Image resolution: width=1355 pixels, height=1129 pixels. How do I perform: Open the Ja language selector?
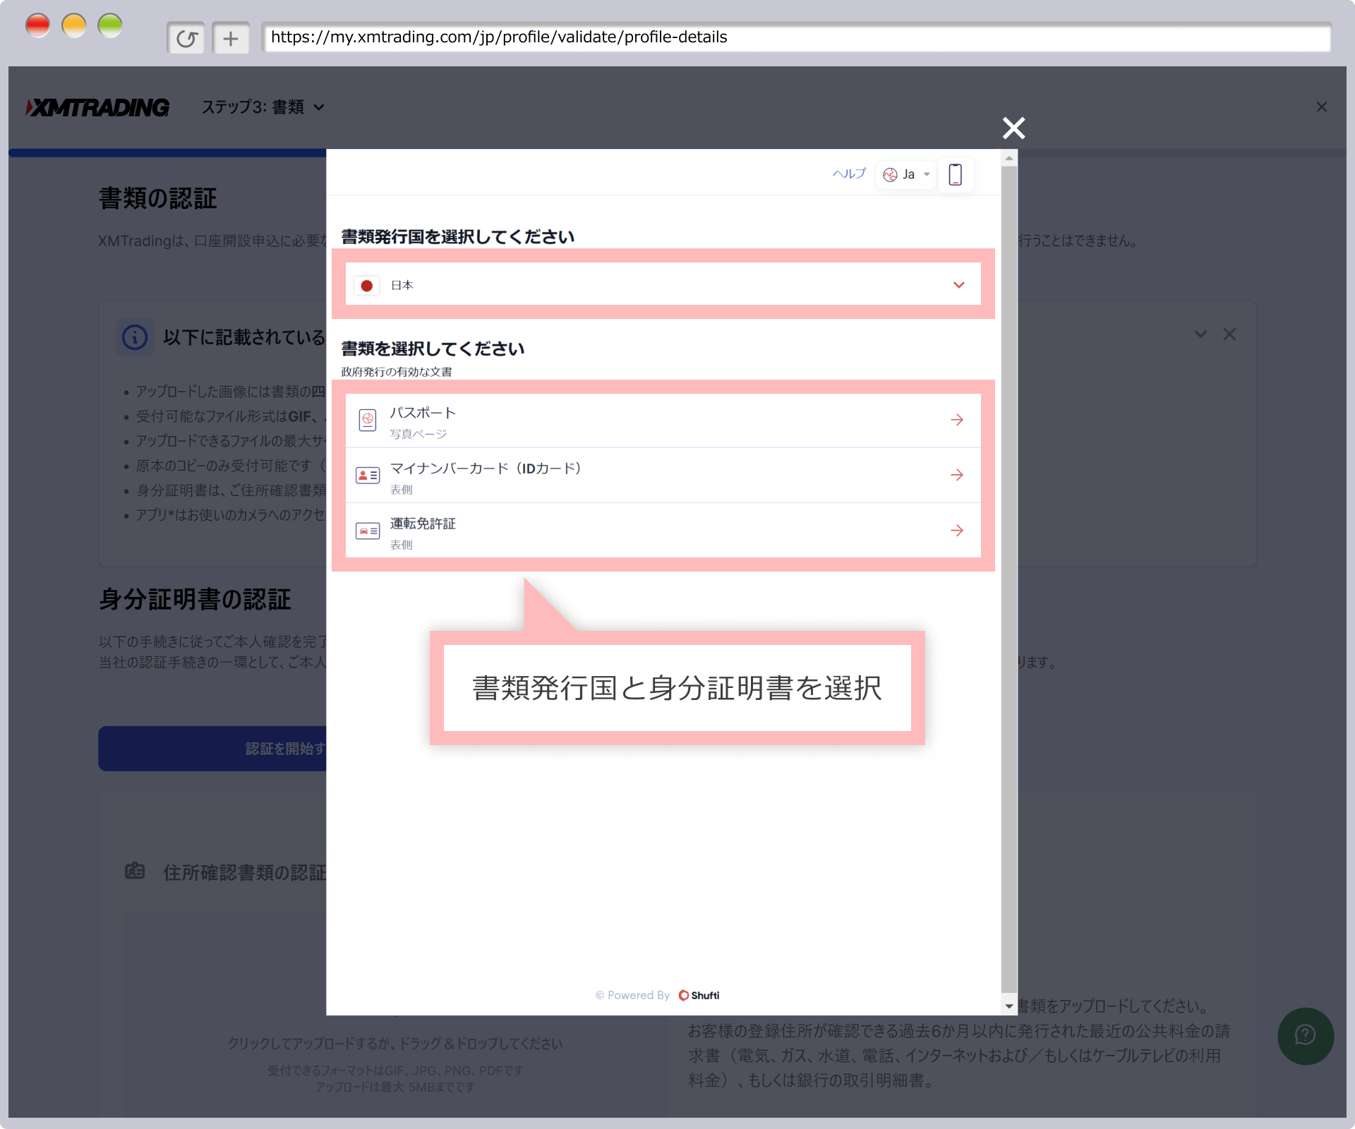click(x=907, y=174)
